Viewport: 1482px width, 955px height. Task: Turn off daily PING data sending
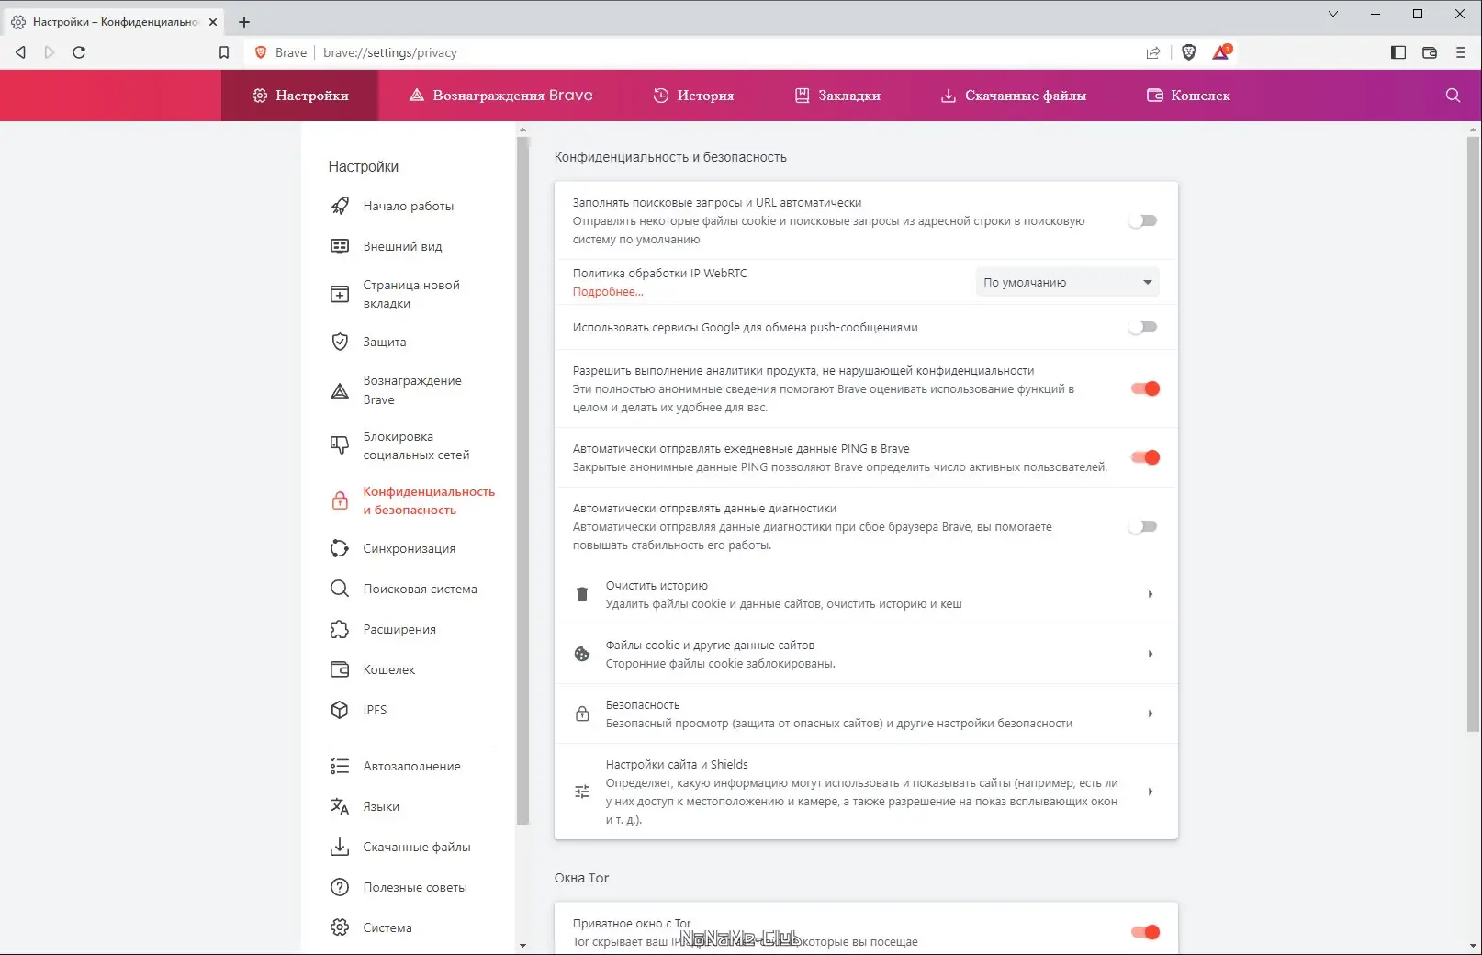coord(1144,457)
